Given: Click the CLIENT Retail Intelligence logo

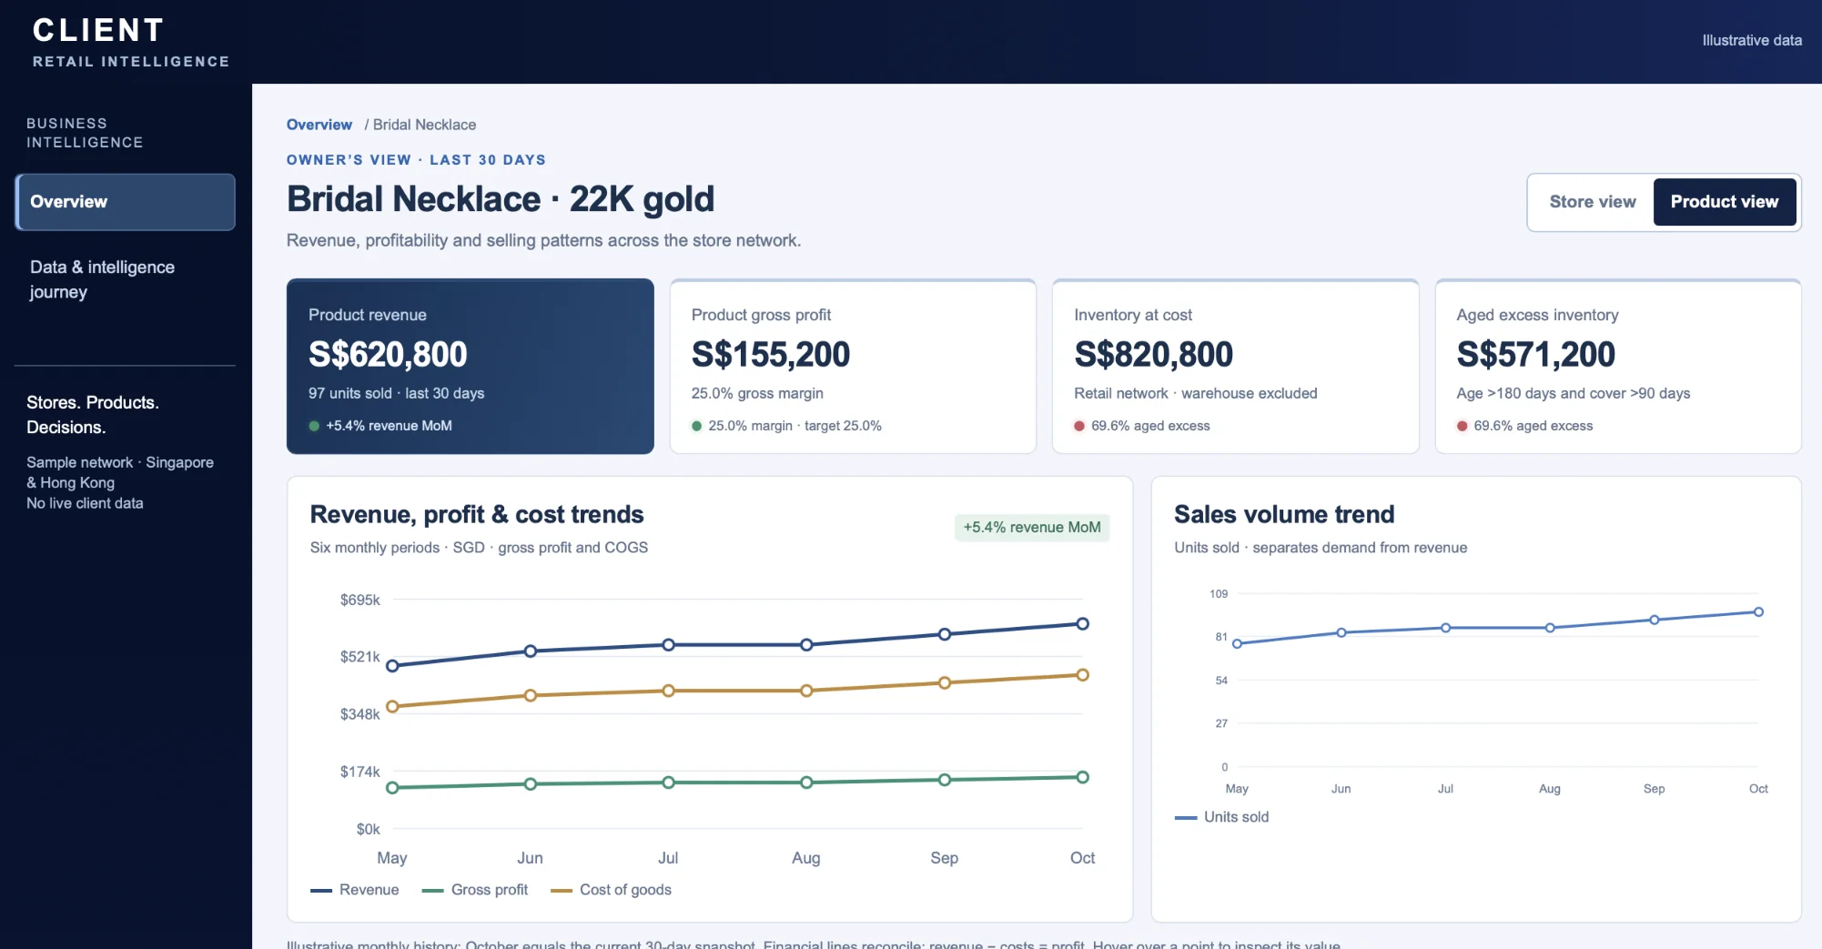Looking at the screenshot, I should click(131, 42).
